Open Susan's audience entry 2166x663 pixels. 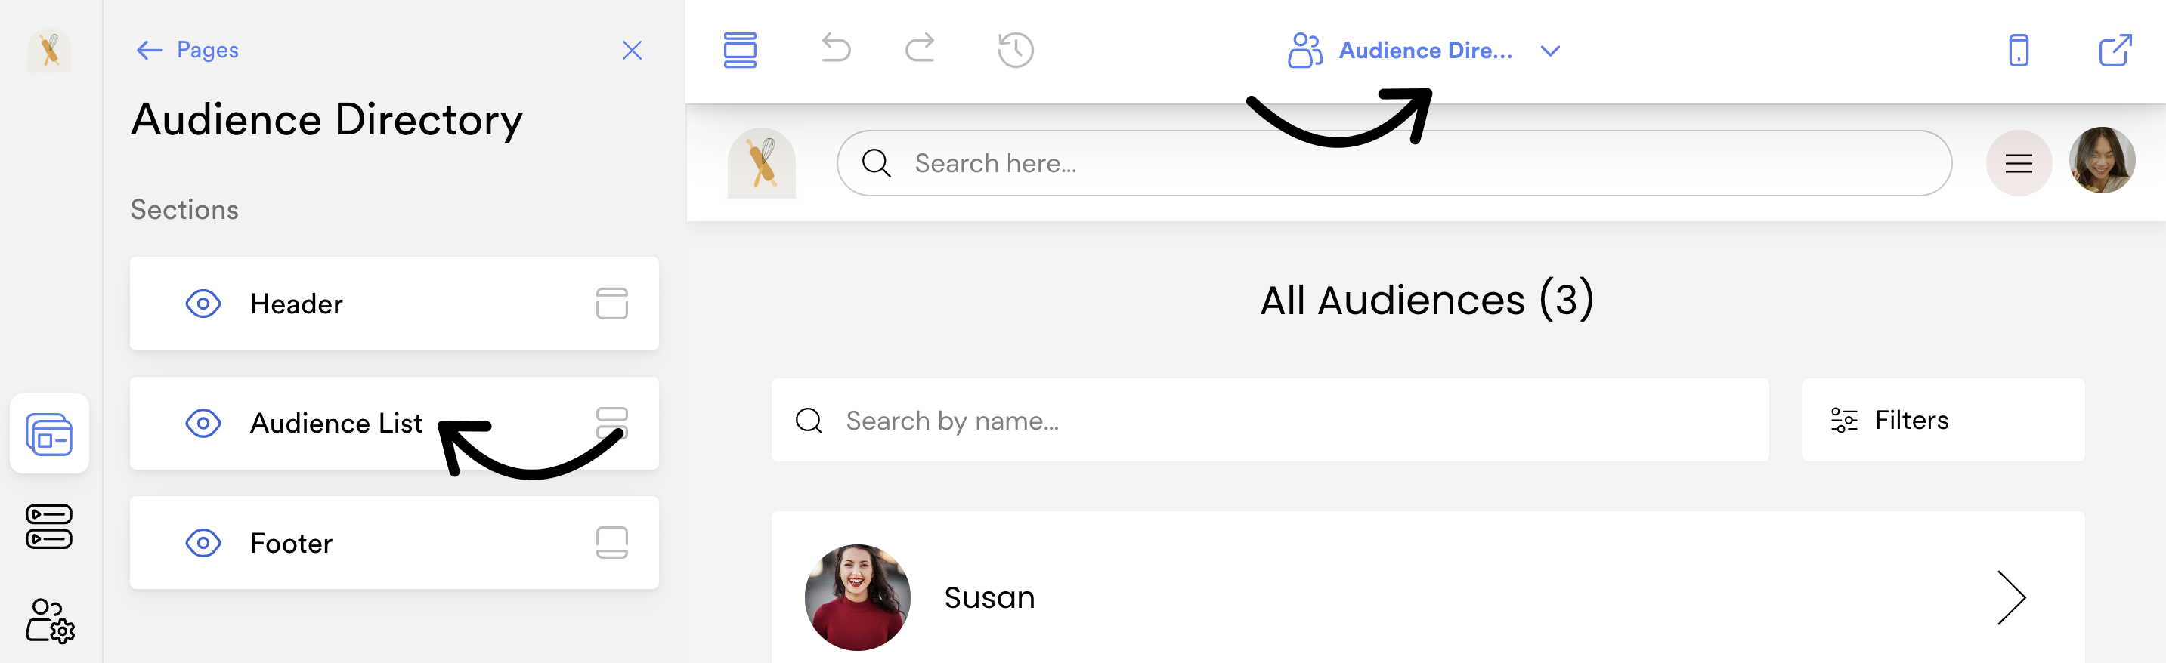click(1428, 588)
